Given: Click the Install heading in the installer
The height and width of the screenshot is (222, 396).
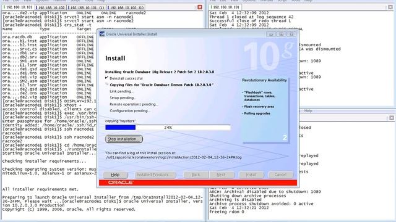Looking at the screenshot, I should click(115, 59).
